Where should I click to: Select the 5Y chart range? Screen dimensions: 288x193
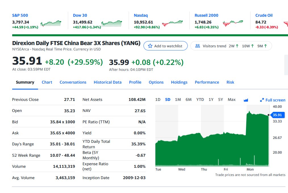click(x=220, y=99)
